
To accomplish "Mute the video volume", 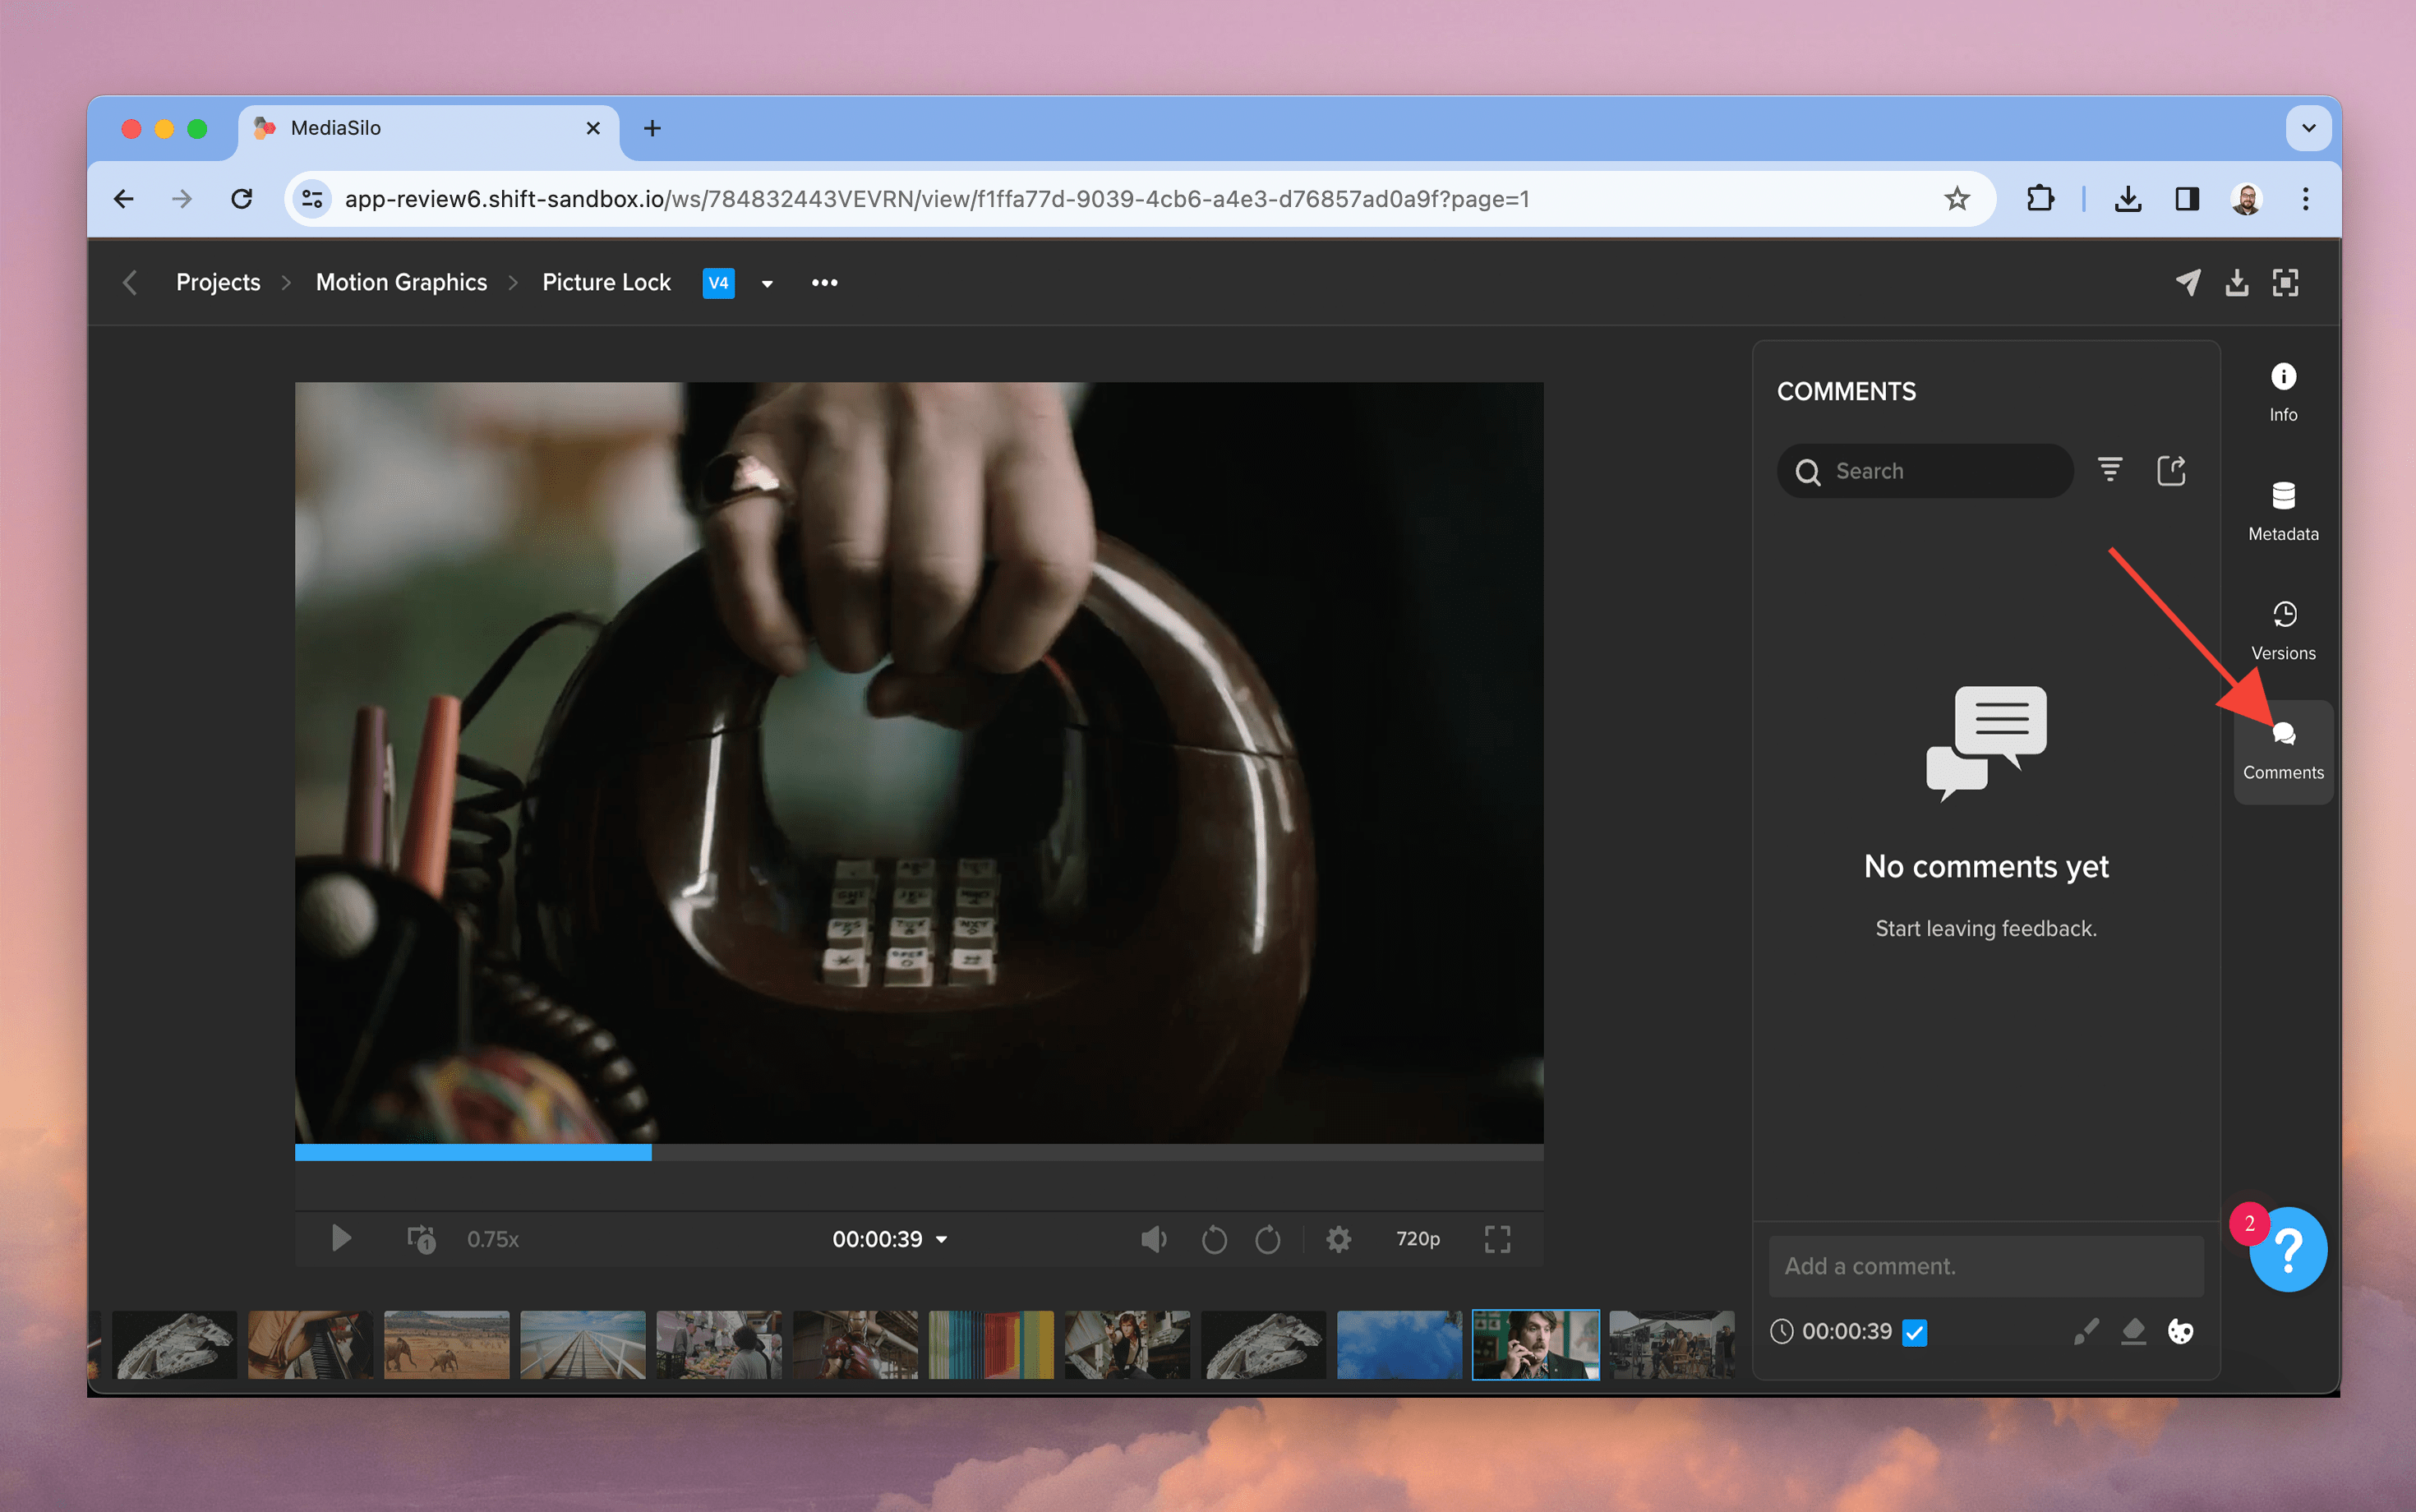I will tap(1153, 1239).
